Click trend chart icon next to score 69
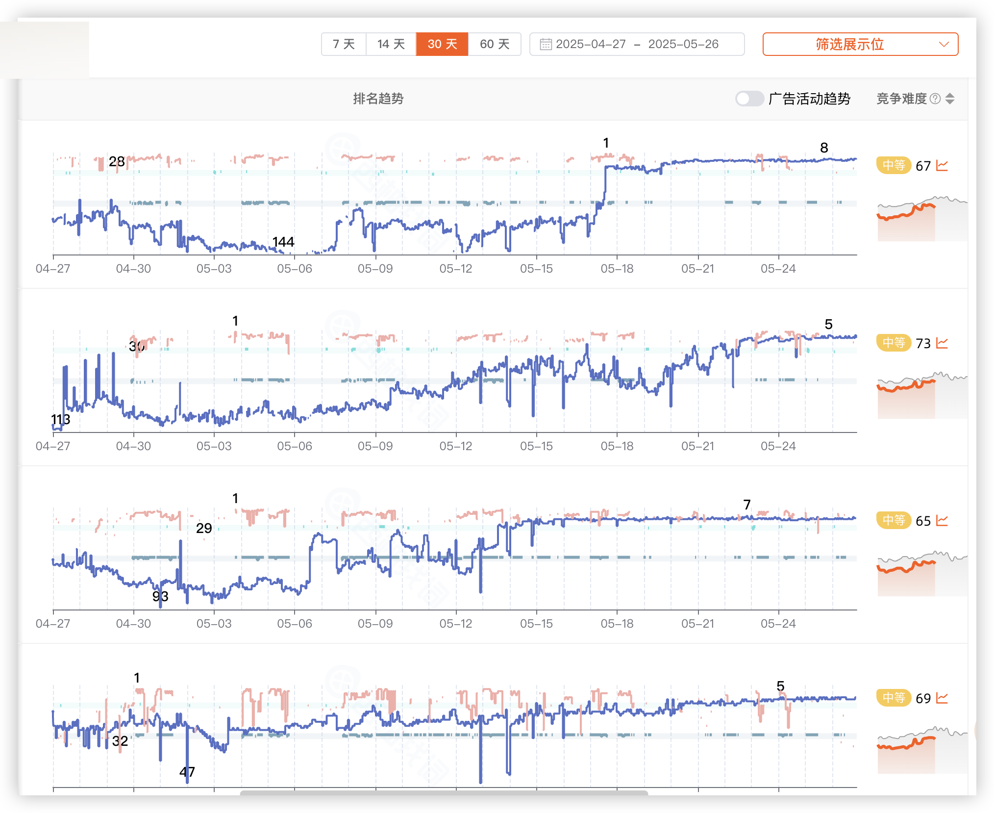This screenshot has height=813, width=994. point(942,698)
